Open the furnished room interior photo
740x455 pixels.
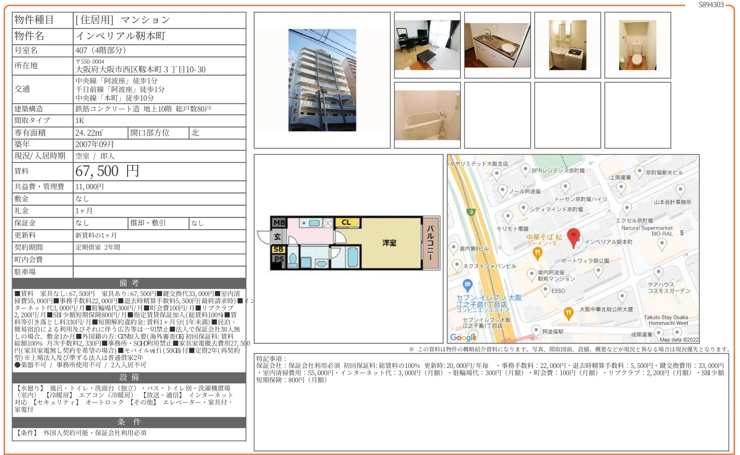(x=427, y=45)
